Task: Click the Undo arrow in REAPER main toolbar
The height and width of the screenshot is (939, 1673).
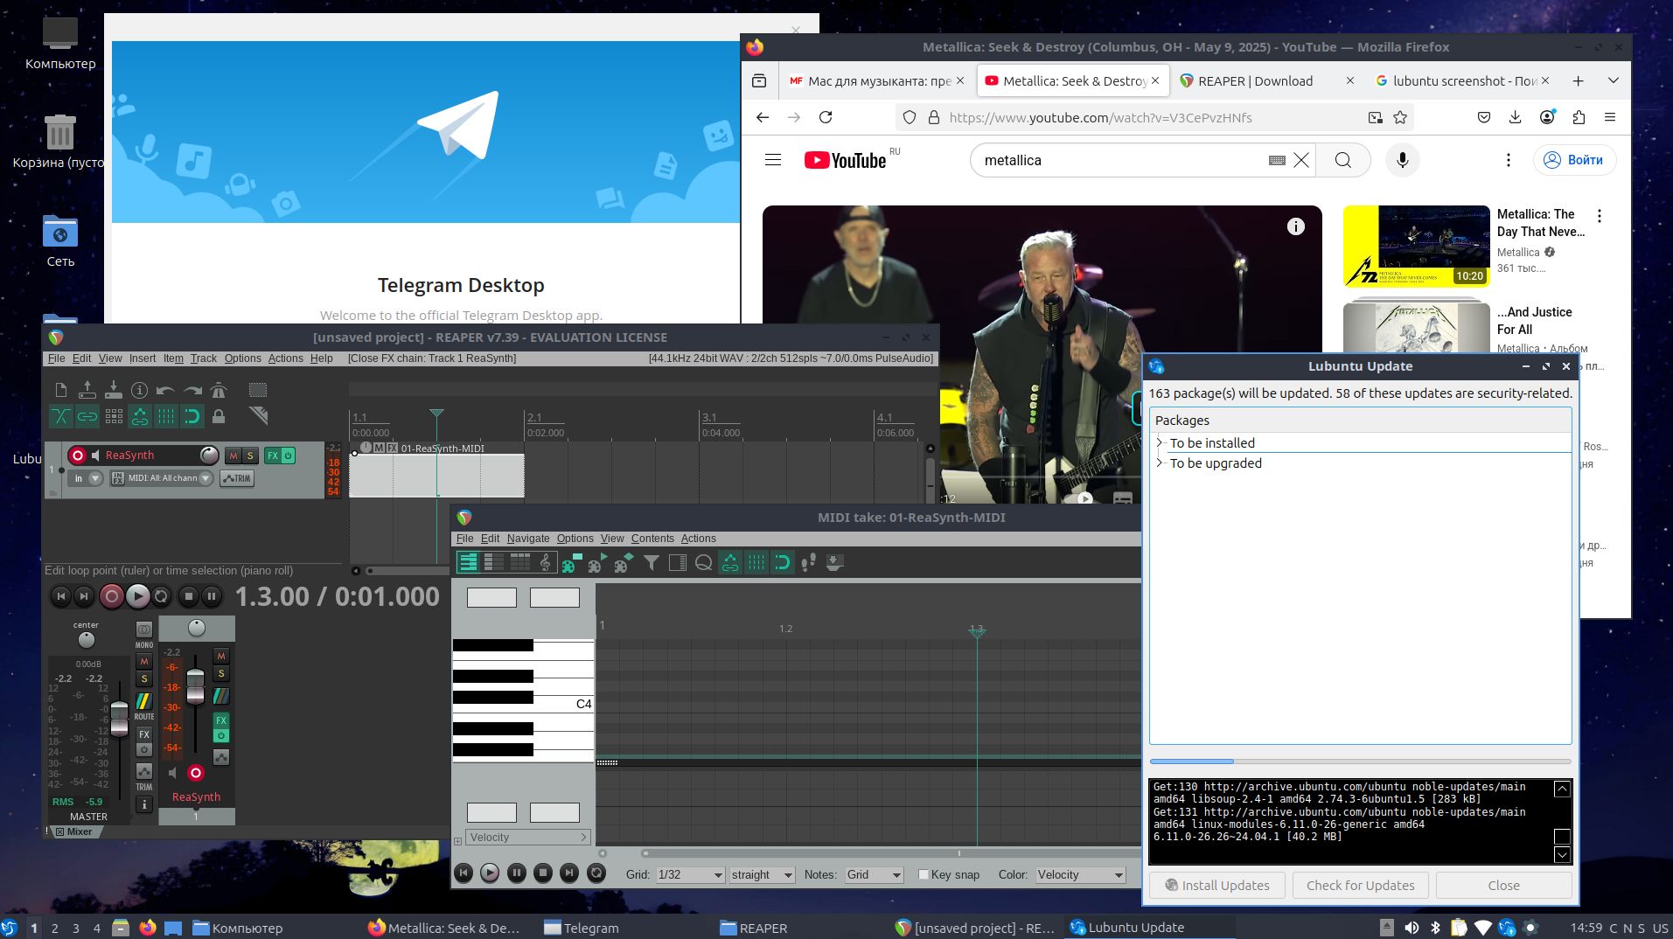Action: click(165, 390)
